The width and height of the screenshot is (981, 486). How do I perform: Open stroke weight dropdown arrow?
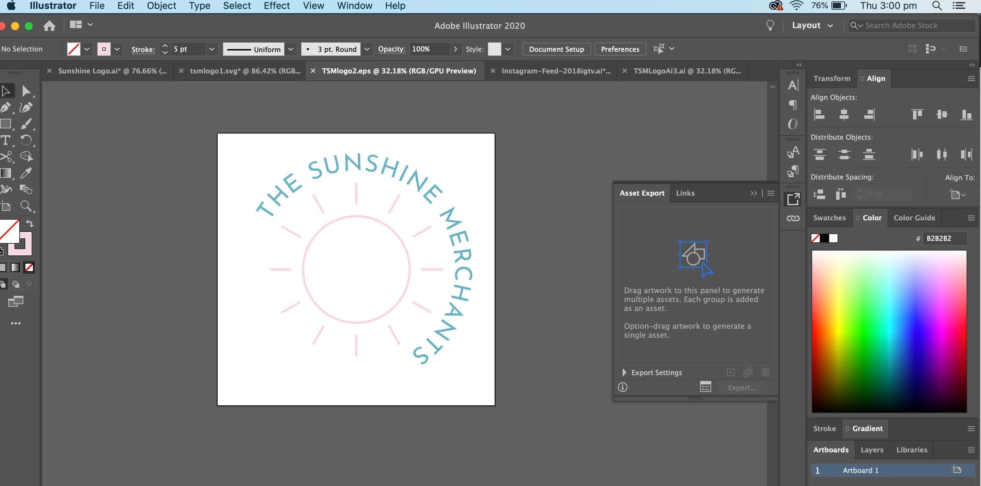[x=212, y=49]
